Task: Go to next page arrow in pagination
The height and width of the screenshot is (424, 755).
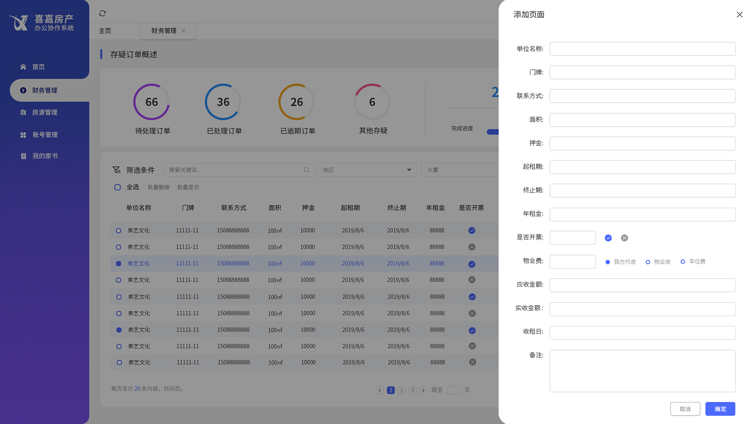Action: tap(423, 390)
